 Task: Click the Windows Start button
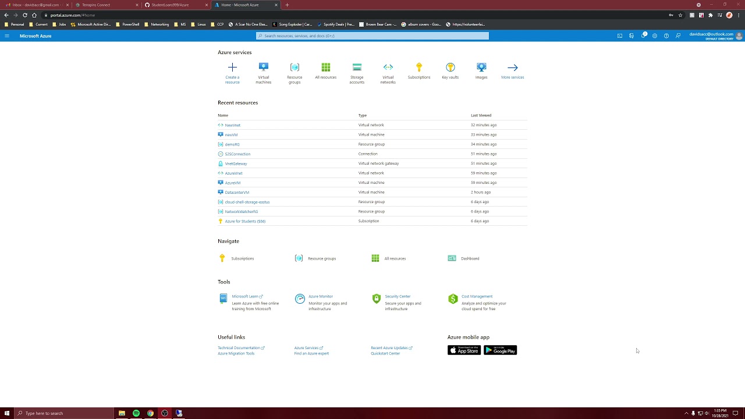(x=7, y=413)
